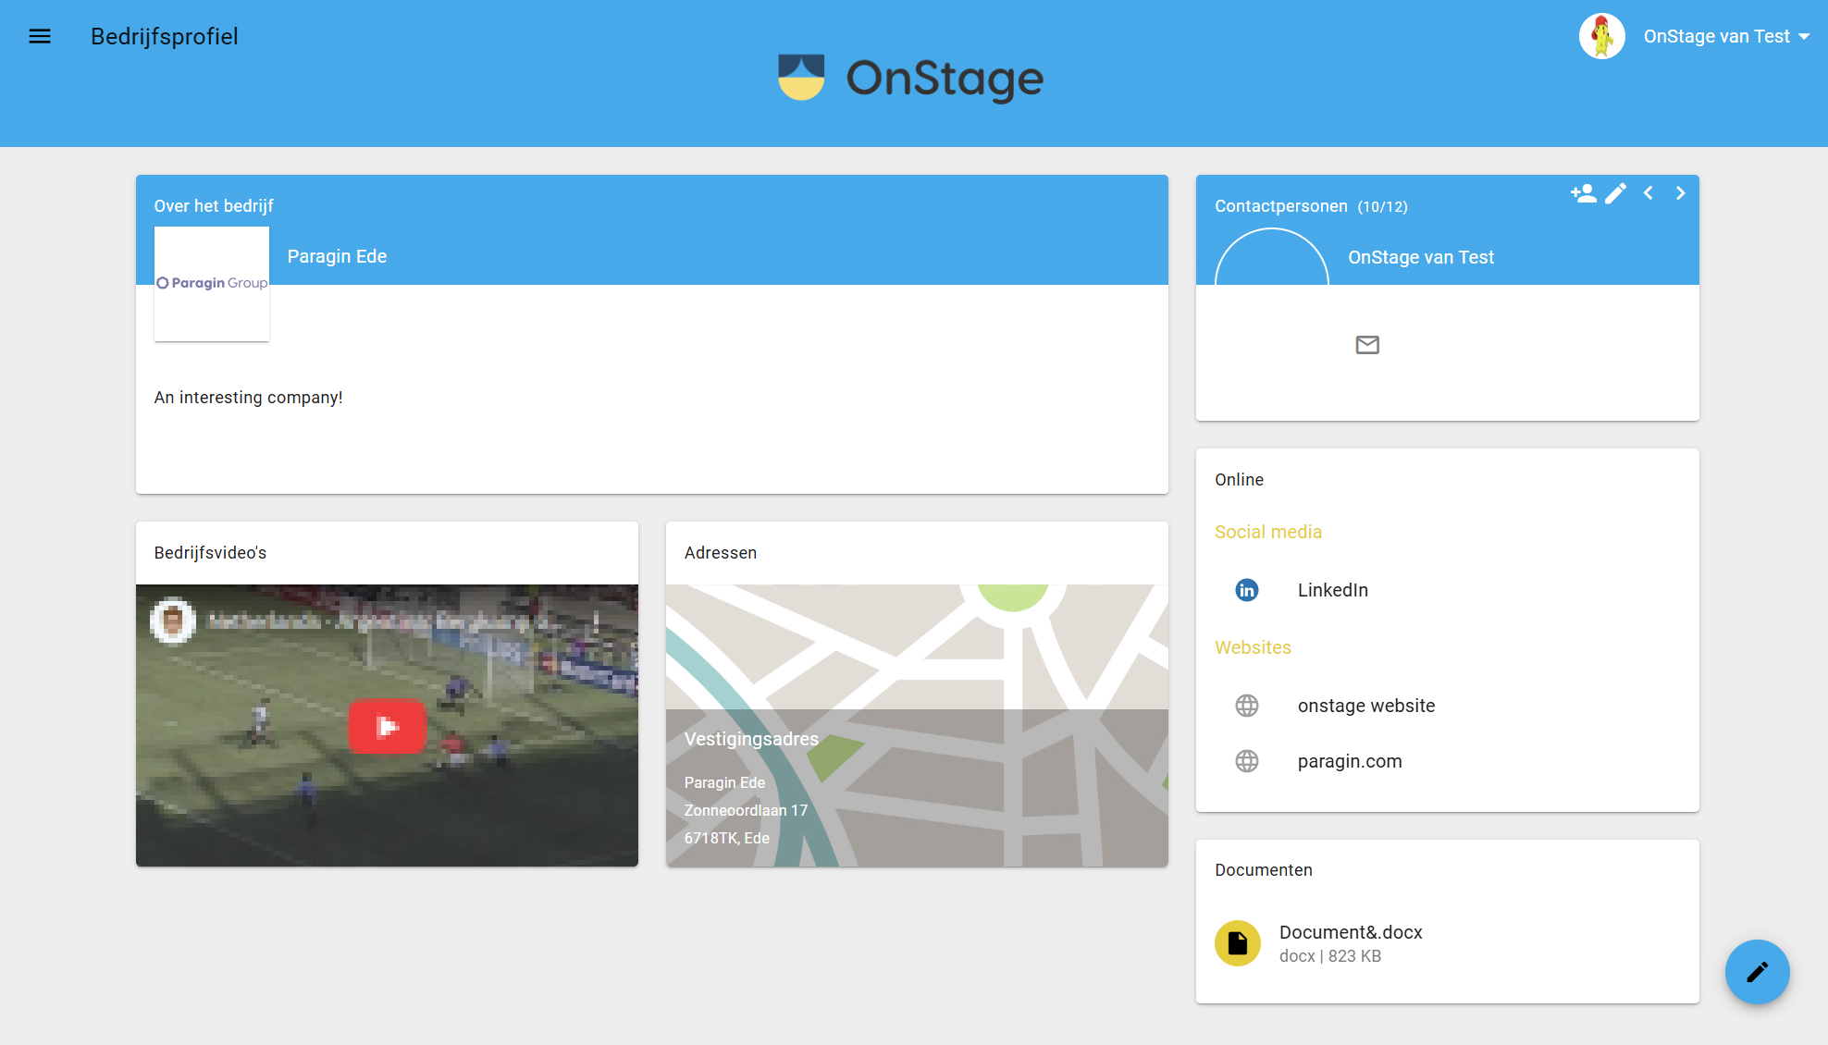Open the onstage website link
This screenshot has height=1045, width=1828.
(x=1365, y=706)
